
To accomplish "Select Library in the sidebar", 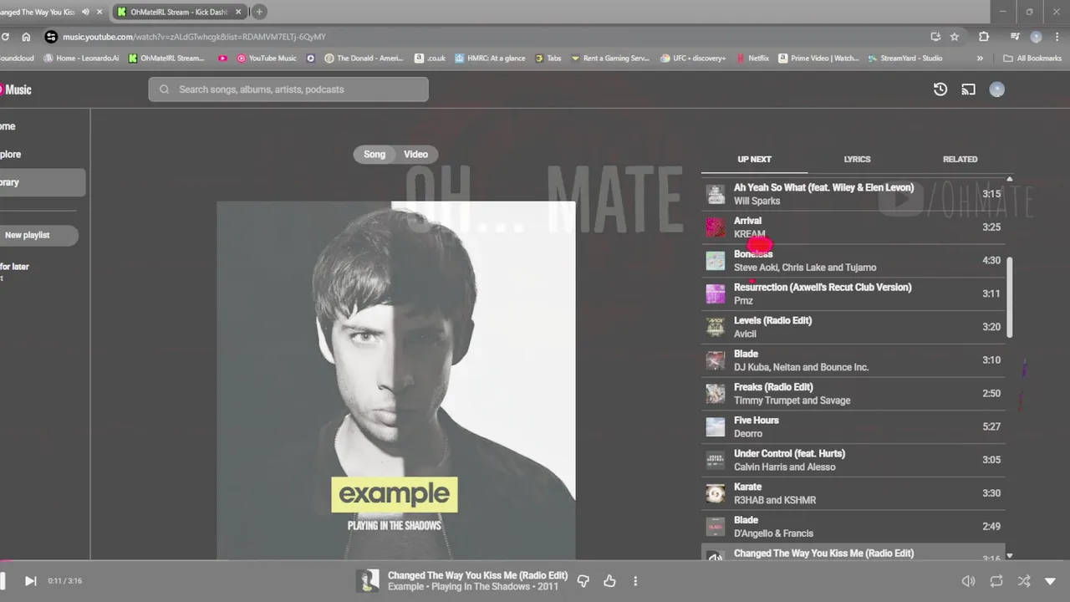I will (x=42, y=182).
